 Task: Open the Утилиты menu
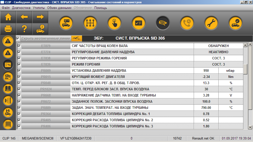(x=39, y=8)
